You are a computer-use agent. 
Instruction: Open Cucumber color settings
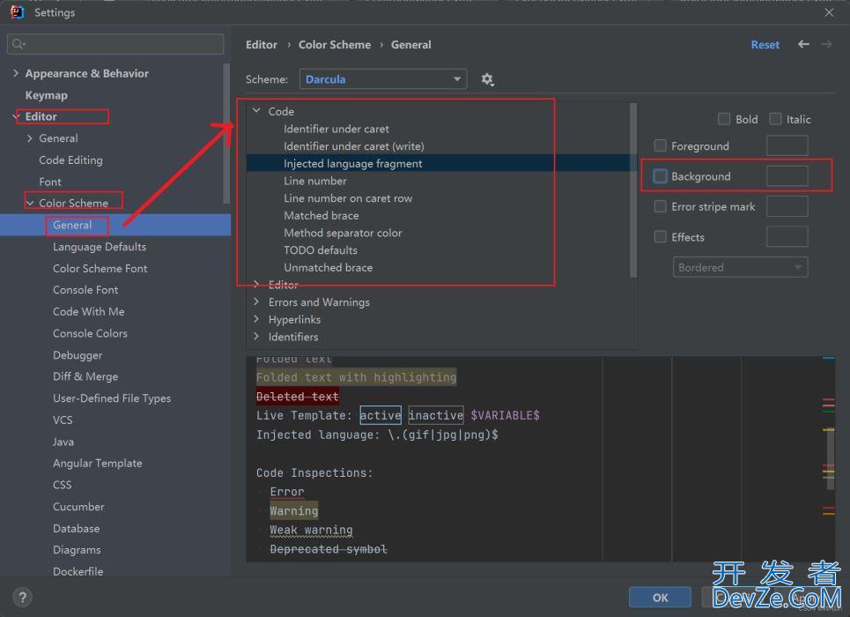coord(78,506)
